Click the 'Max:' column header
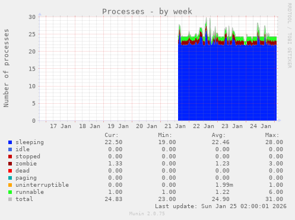The image size is (295, 220). coord(272,135)
